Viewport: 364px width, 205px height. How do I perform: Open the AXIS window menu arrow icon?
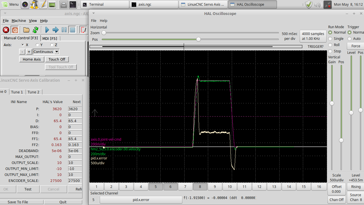coord(5,13)
